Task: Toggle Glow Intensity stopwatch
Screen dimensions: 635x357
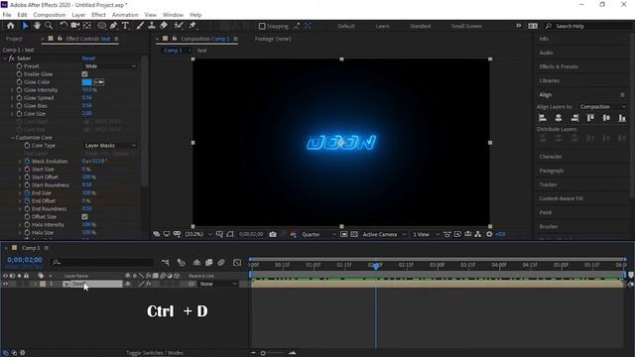Action: (x=19, y=90)
